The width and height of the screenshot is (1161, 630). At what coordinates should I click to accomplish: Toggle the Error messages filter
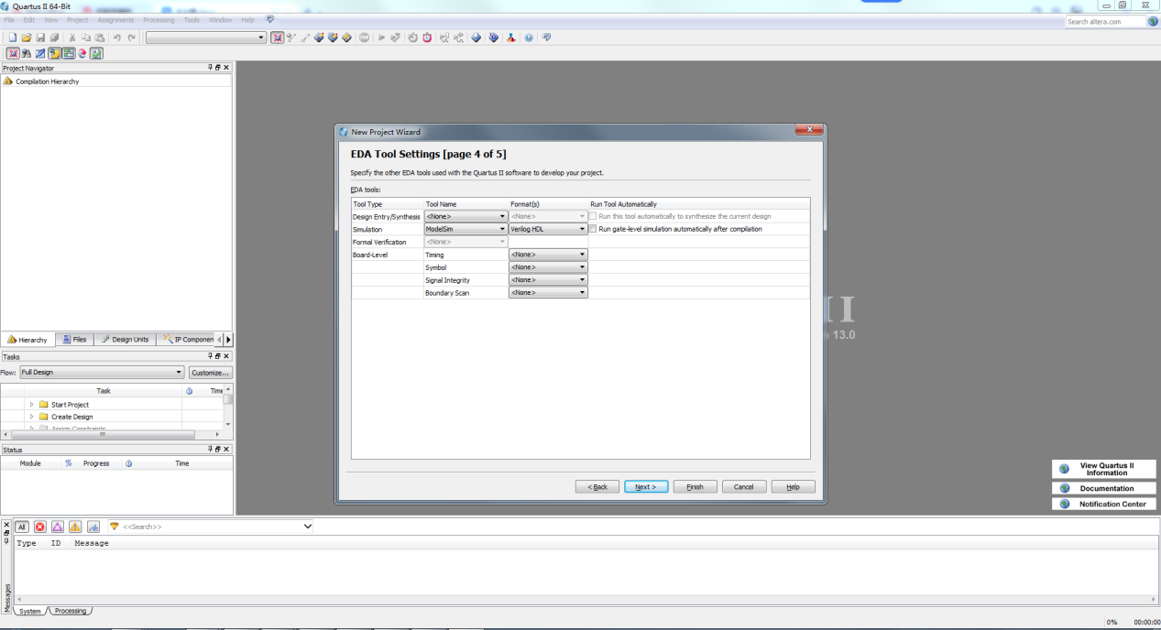pos(39,527)
